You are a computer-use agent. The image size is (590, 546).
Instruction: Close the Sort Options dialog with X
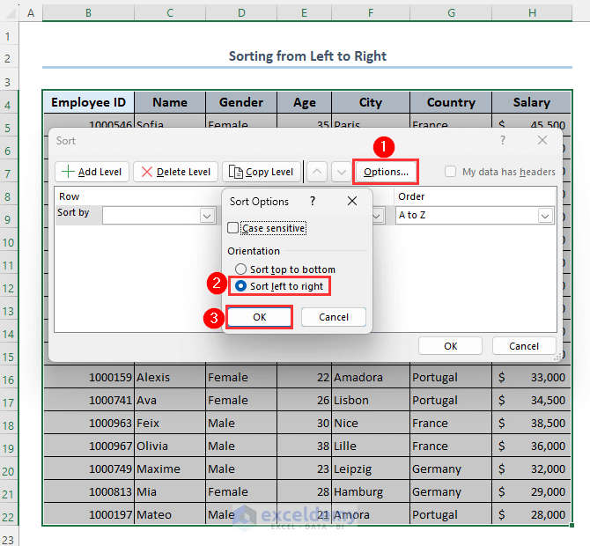(x=352, y=201)
